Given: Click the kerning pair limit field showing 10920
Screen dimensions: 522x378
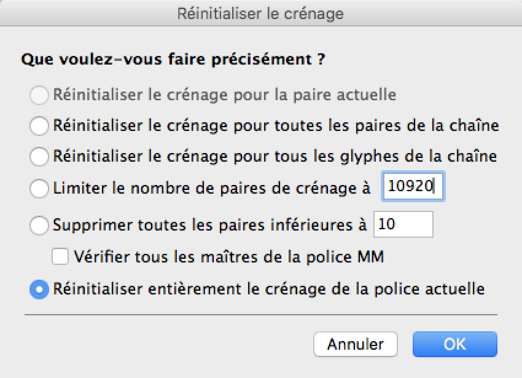Looking at the screenshot, I should pyautogui.click(x=412, y=188).
